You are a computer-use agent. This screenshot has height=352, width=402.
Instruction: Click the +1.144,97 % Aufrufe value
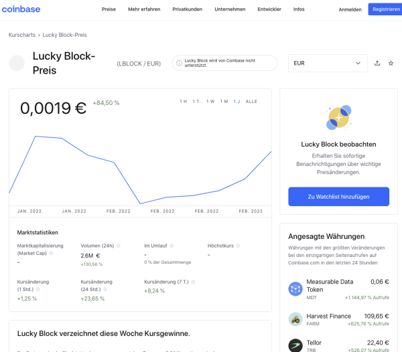click(367, 298)
